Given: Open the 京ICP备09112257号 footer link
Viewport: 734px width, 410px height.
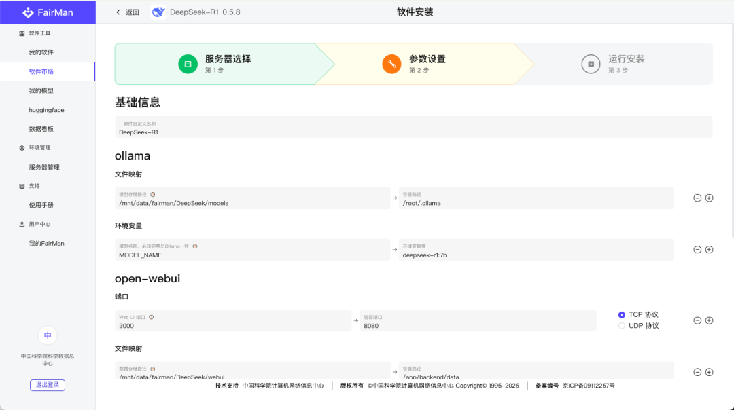Looking at the screenshot, I should [589, 386].
